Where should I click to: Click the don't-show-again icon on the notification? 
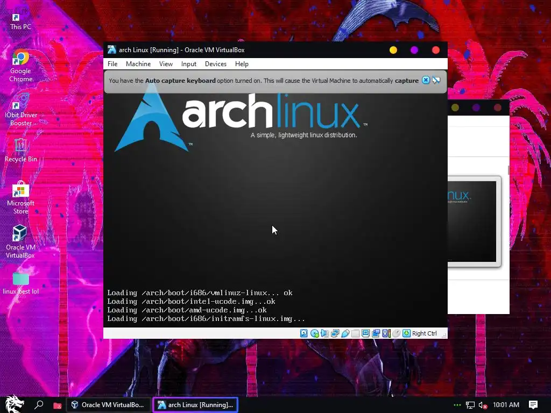(436, 80)
